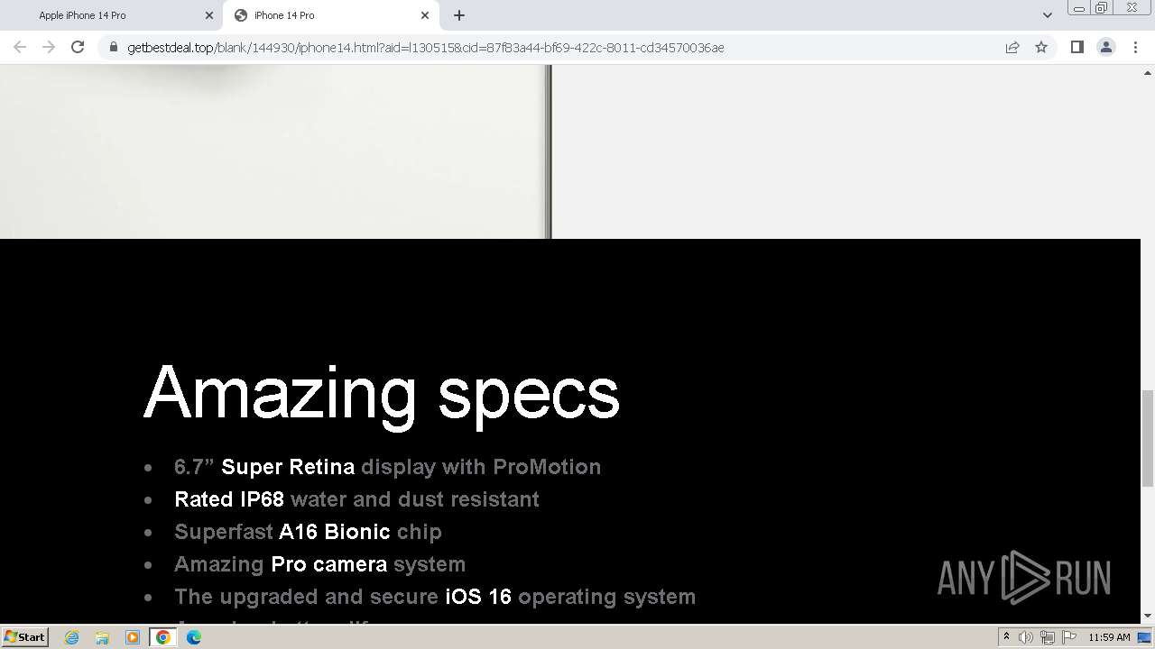Open network status tray icon
The width and height of the screenshot is (1155, 649).
(x=1048, y=637)
